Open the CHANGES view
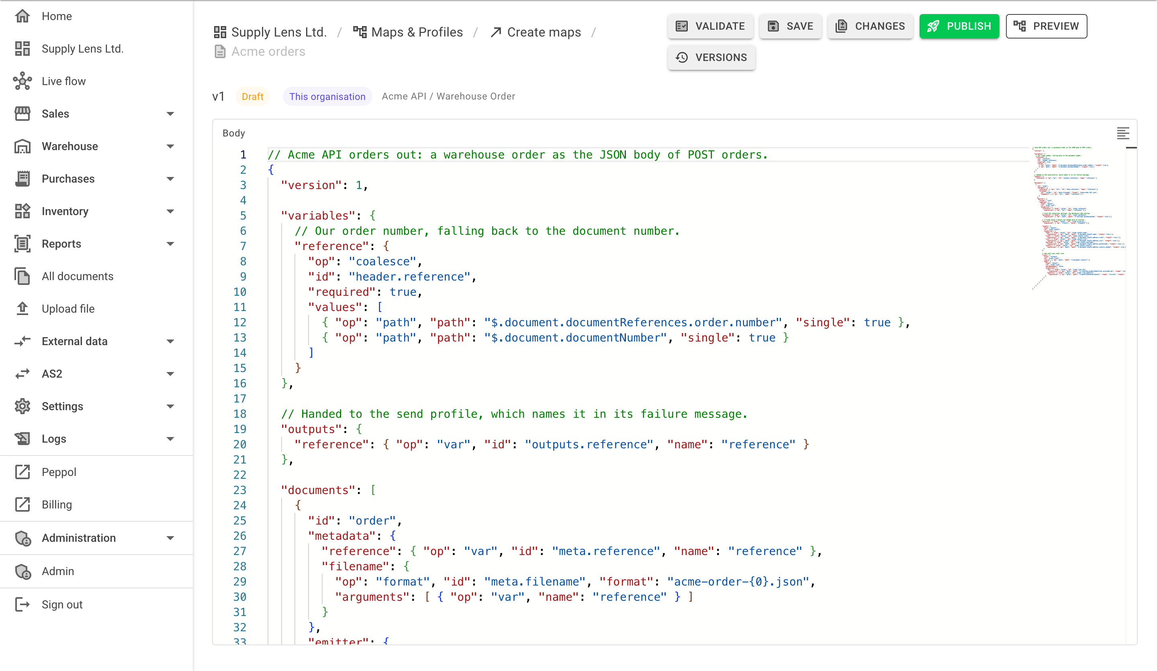 870,26
